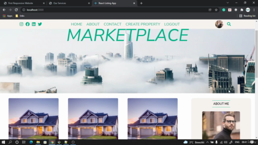
Task: Open the grey round extension icon
Action: click(x=236, y=10)
